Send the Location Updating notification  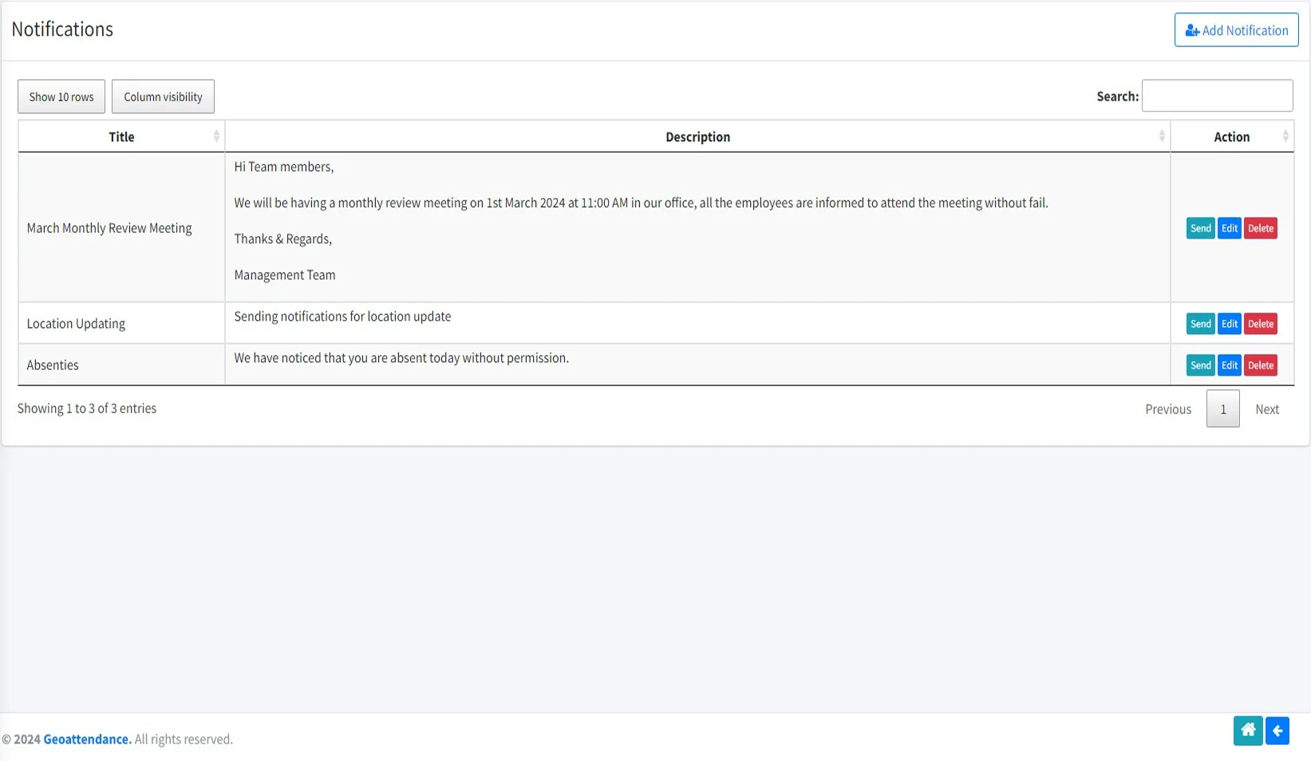point(1200,324)
